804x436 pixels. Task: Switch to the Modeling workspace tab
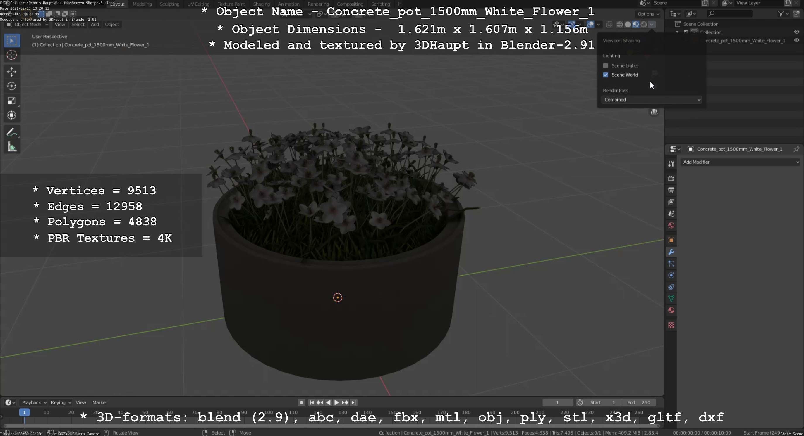click(142, 4)
